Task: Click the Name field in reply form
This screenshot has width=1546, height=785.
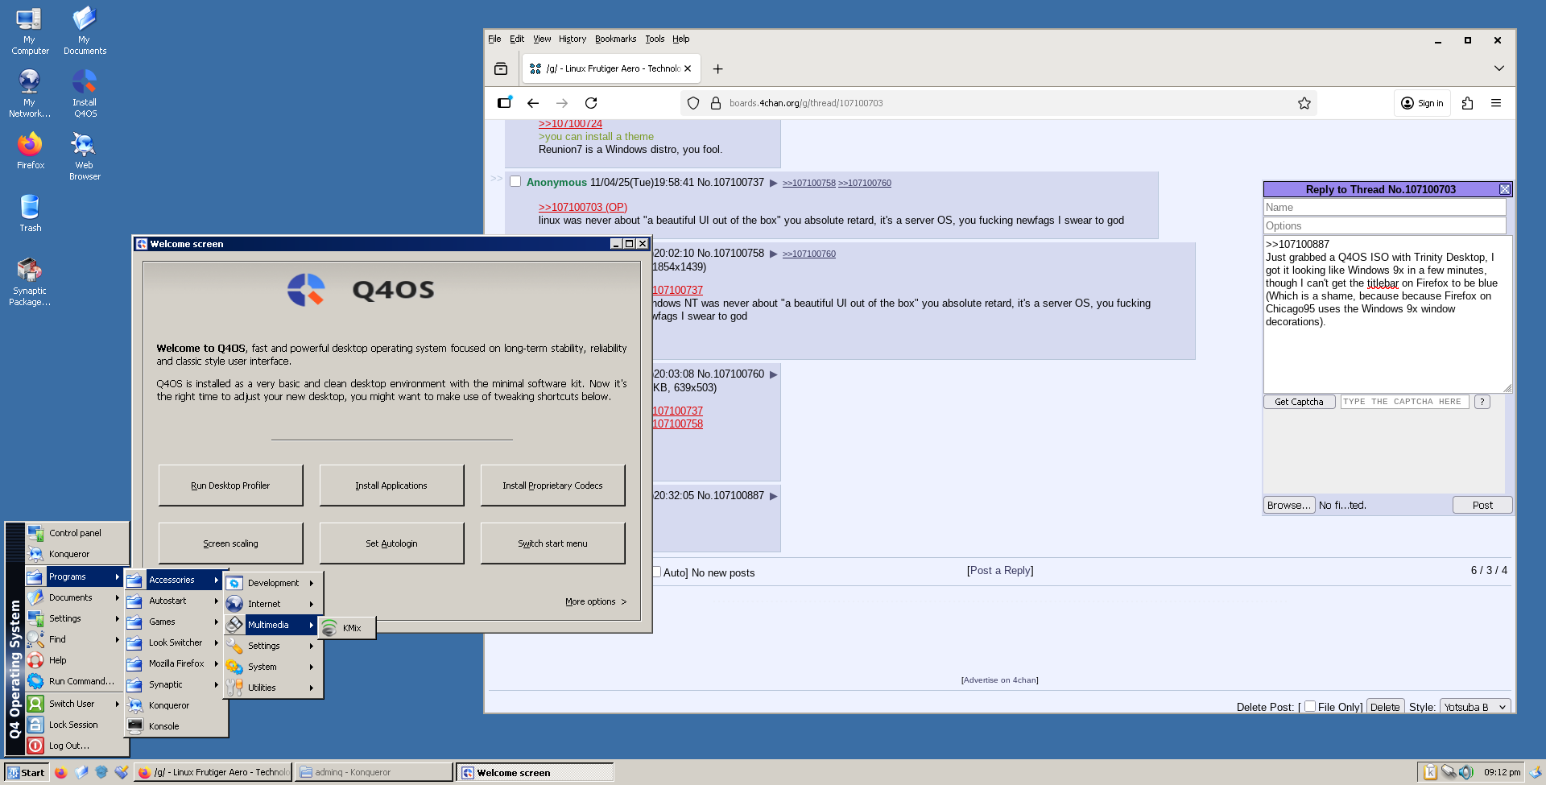Action: pyautogui.click(x=1384, y=207)
